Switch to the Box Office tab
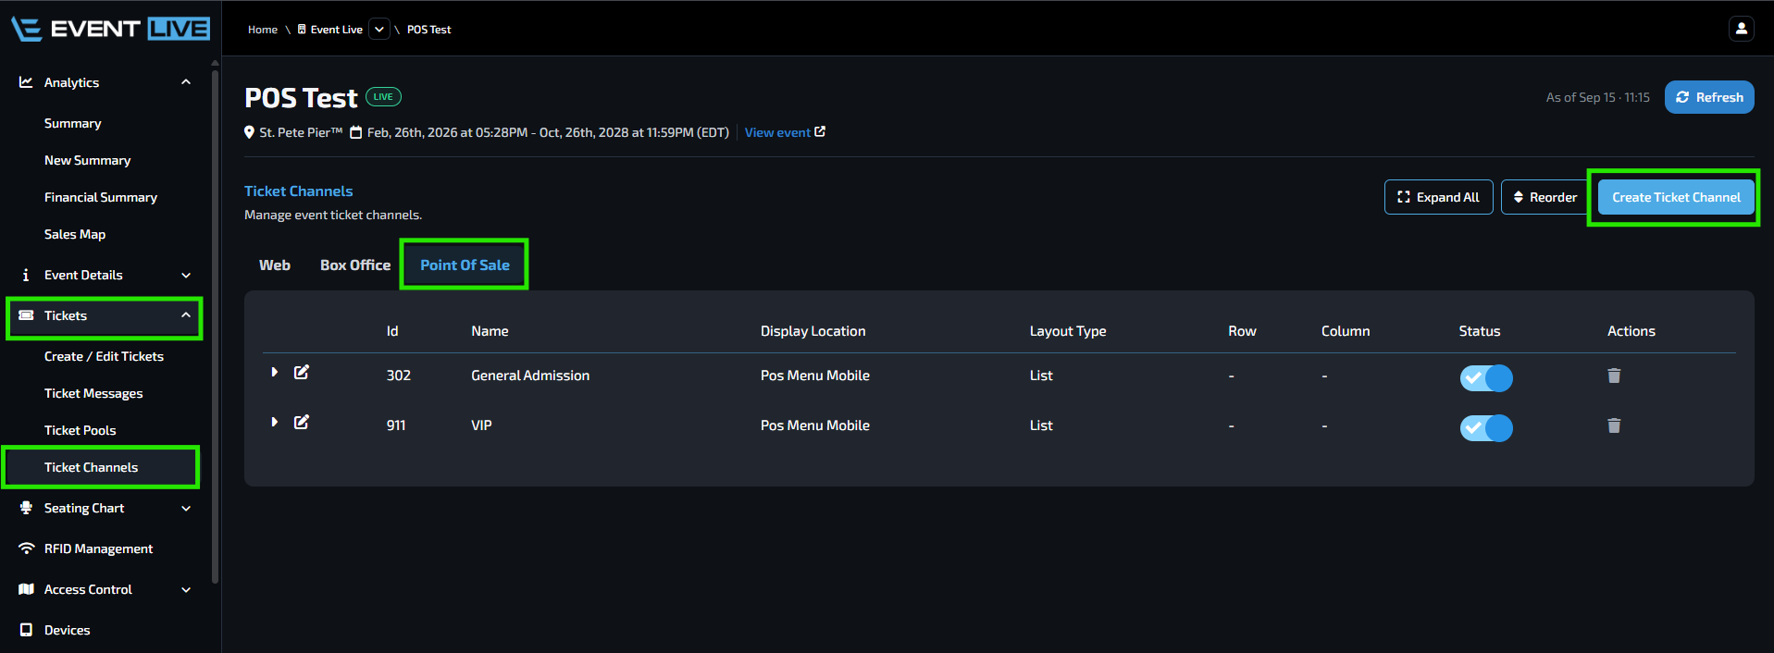This screenshot has width=1774, height=653. pyautogui.click(x=355, y=265)
